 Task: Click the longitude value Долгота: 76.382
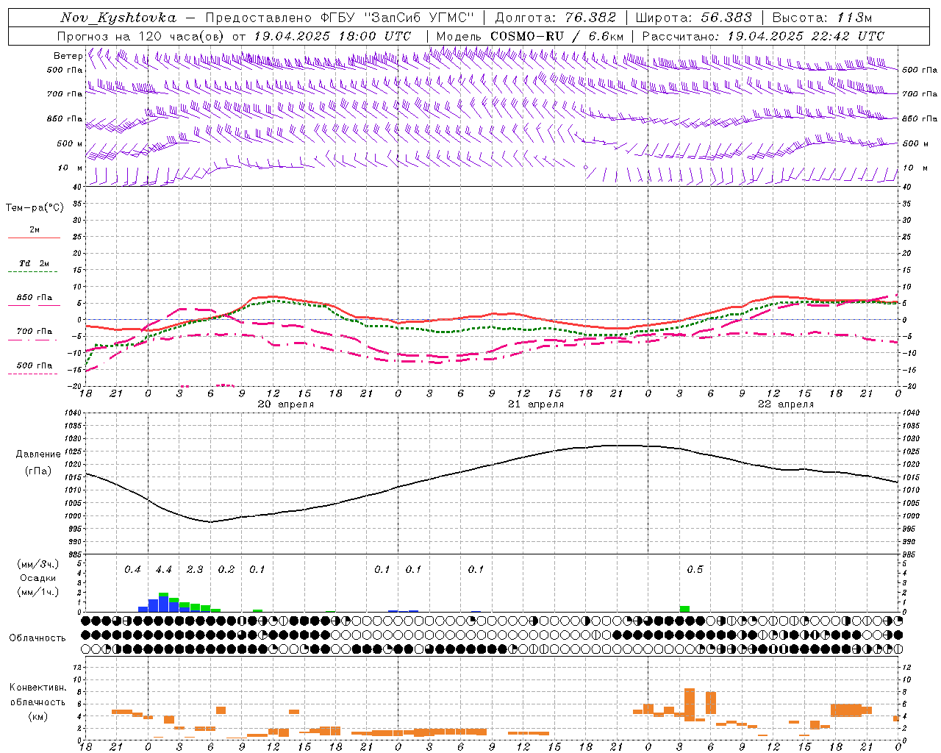[555, 18]
